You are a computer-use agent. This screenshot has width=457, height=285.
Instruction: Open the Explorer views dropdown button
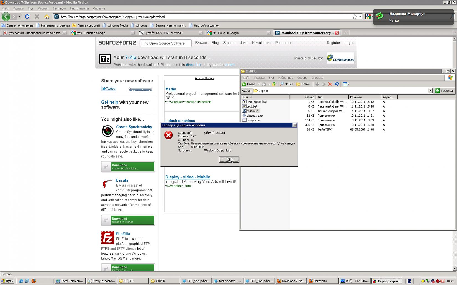click(x=346, y=84)
